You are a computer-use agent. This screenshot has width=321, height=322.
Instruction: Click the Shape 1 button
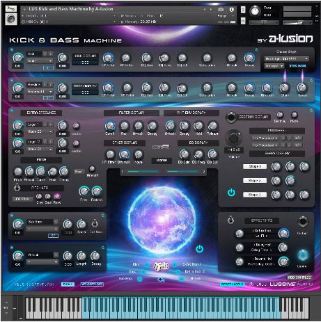click(x=255, y=166)
